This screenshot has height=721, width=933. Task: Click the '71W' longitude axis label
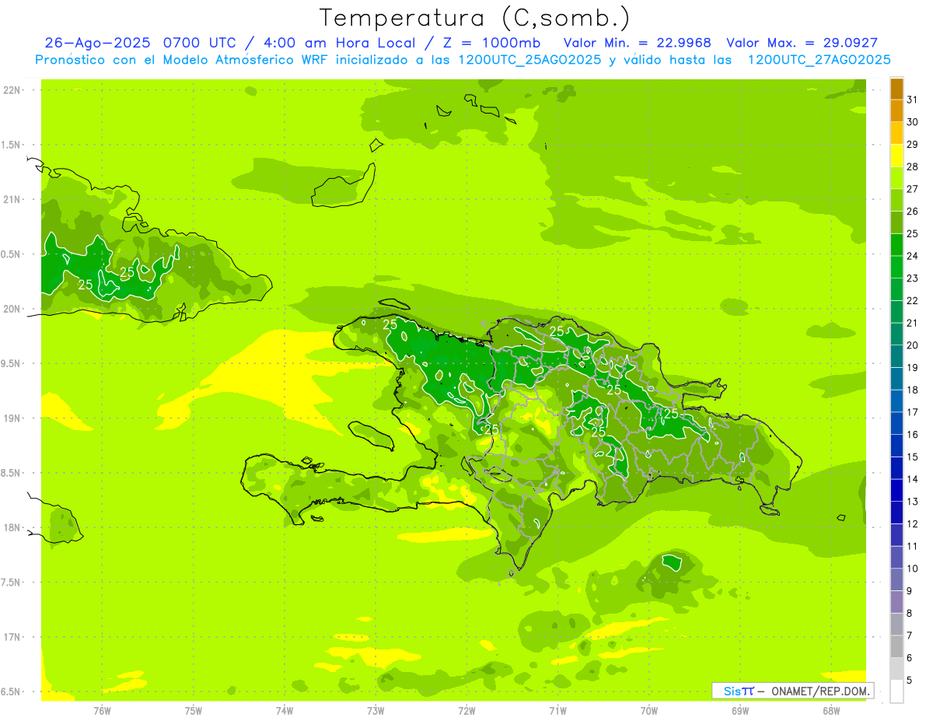[558, 710]
